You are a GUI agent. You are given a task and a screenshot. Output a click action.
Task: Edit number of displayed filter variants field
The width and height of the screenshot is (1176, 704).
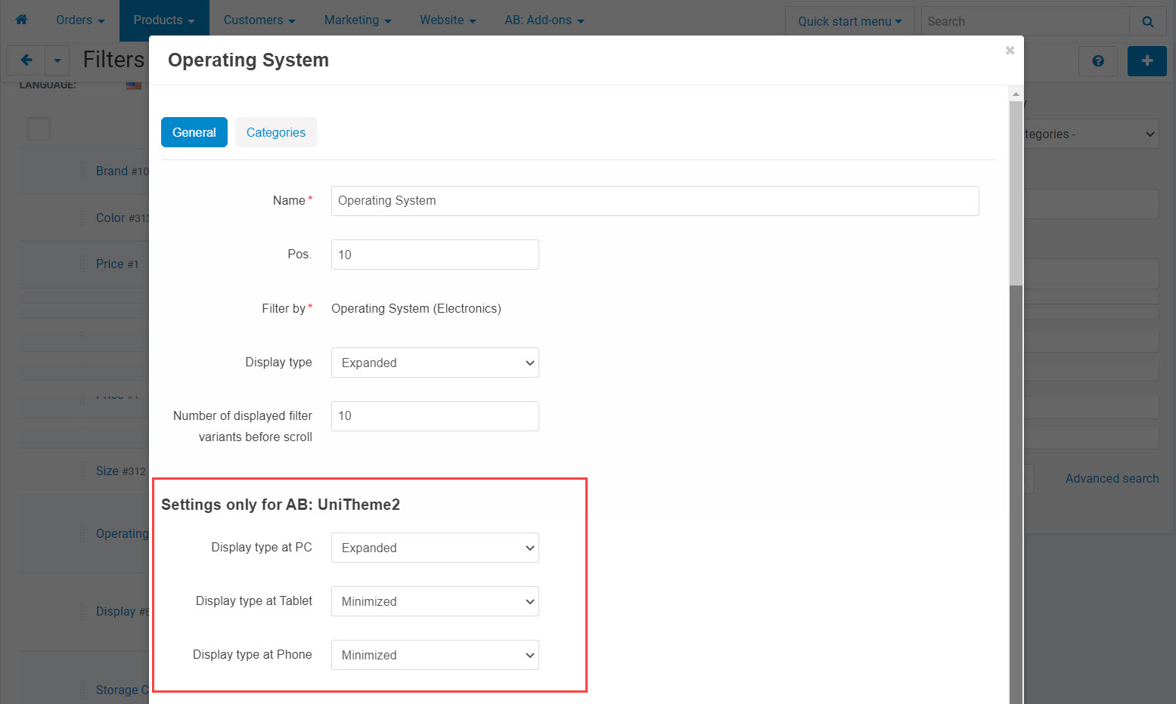(x=435, y=416)
